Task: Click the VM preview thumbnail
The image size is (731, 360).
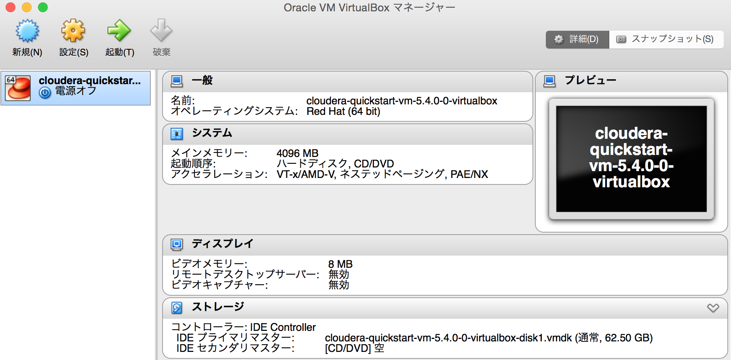Action: tap(632, 159)
